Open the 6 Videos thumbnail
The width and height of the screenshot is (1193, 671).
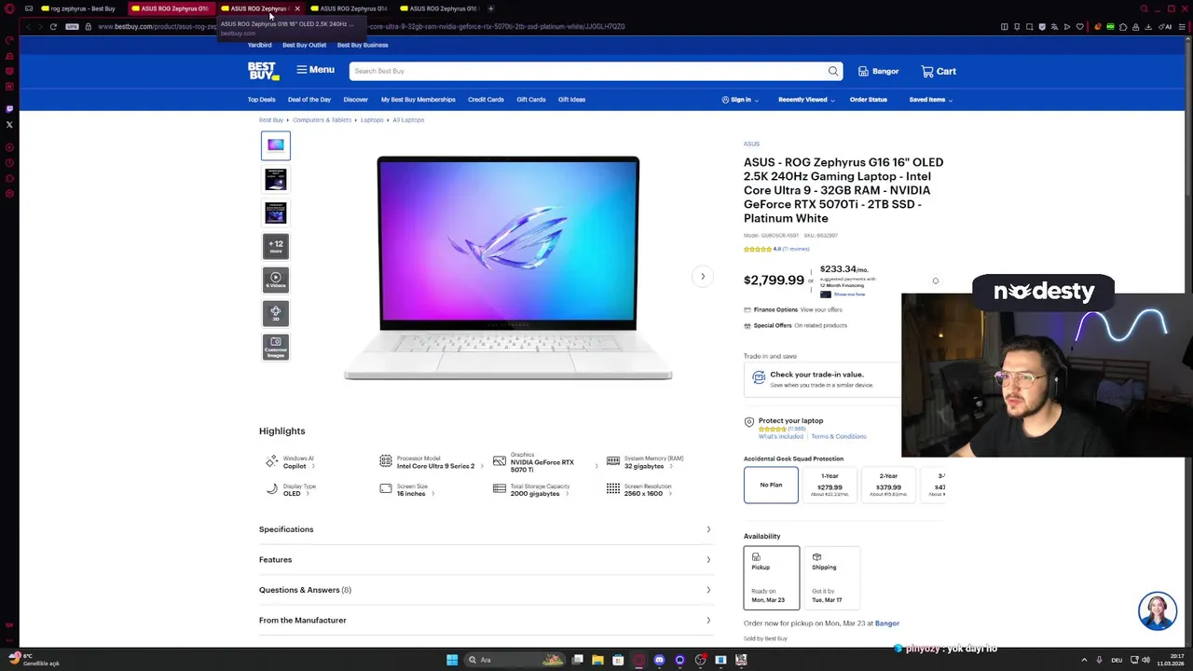click(x=276, y=280)
